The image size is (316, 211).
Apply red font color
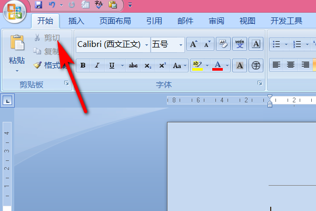[x=218, y=65]
